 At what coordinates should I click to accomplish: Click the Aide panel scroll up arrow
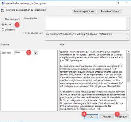(x=129, y=52)
